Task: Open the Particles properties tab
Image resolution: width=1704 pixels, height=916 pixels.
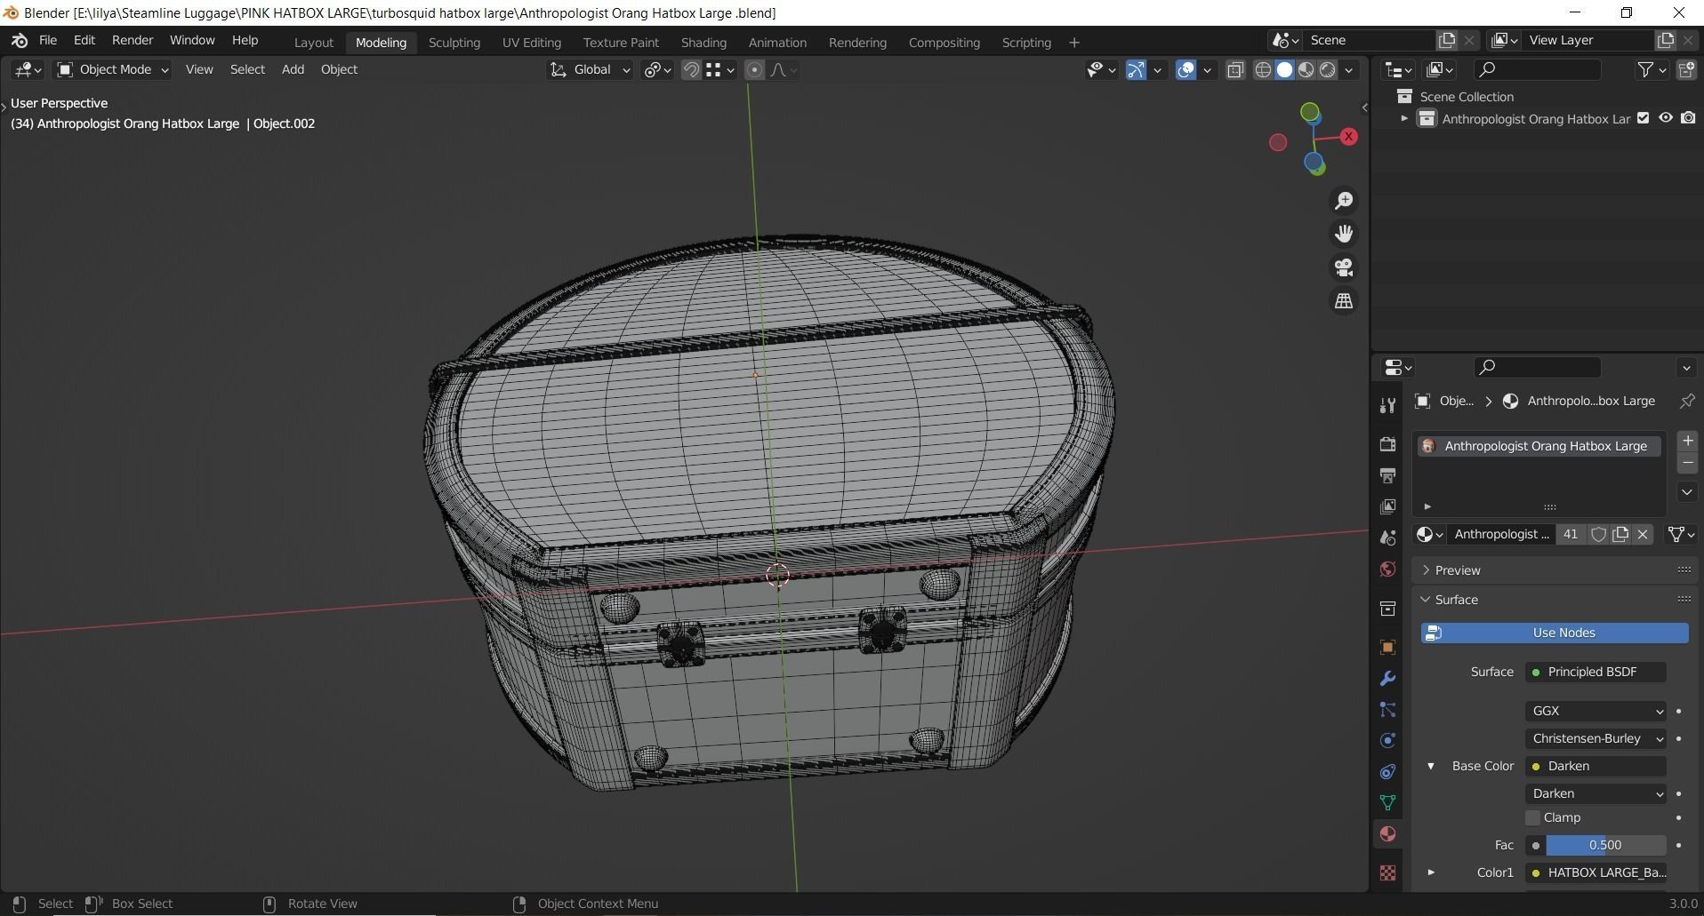Action: click(x=1387, y=710)
